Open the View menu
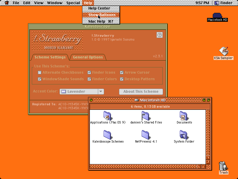 pos(39,3)
